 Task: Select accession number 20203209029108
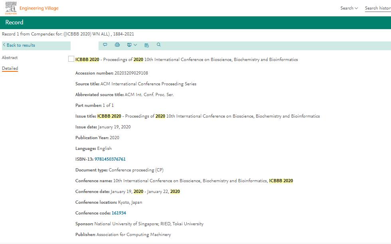point(131,73)
